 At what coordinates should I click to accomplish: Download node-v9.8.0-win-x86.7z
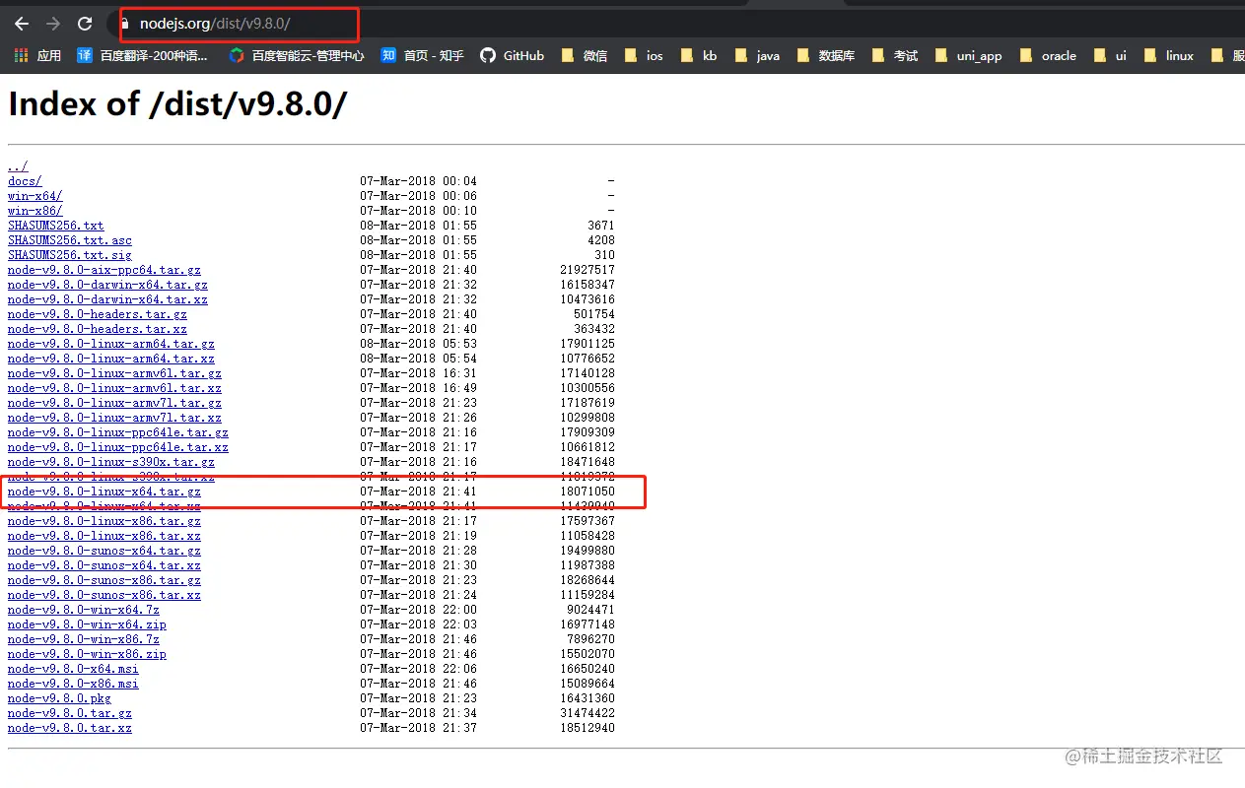tap(84, 639)
